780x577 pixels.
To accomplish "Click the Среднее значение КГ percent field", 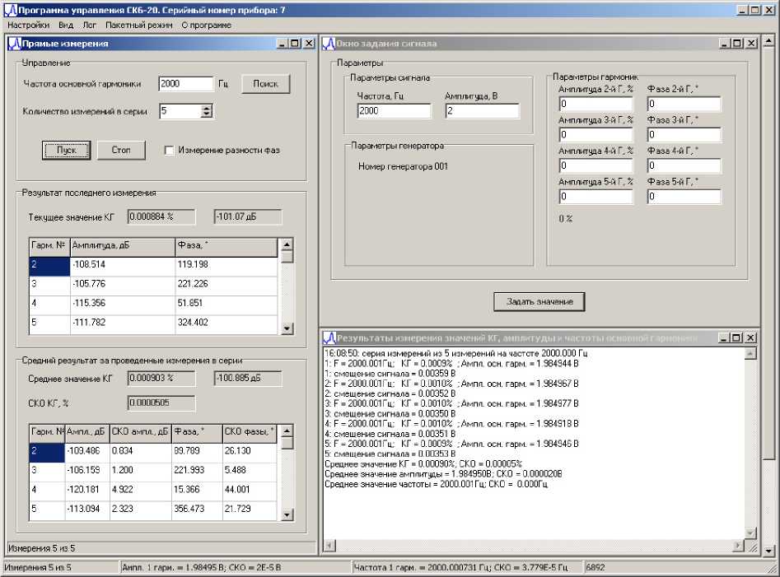I will (161, 379).
